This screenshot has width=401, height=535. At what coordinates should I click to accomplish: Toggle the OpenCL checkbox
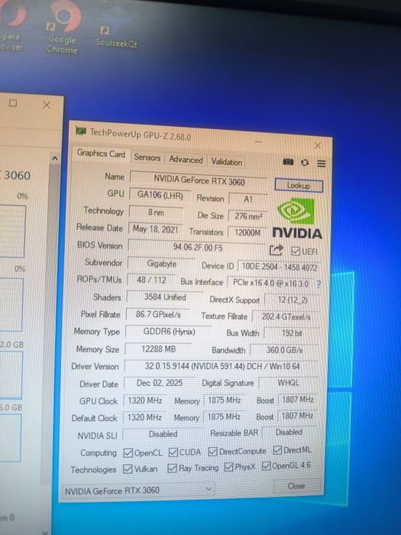tap(128, 452)
